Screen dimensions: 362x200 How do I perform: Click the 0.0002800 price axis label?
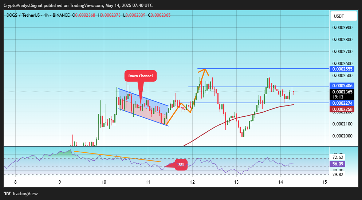click(342, 39)
